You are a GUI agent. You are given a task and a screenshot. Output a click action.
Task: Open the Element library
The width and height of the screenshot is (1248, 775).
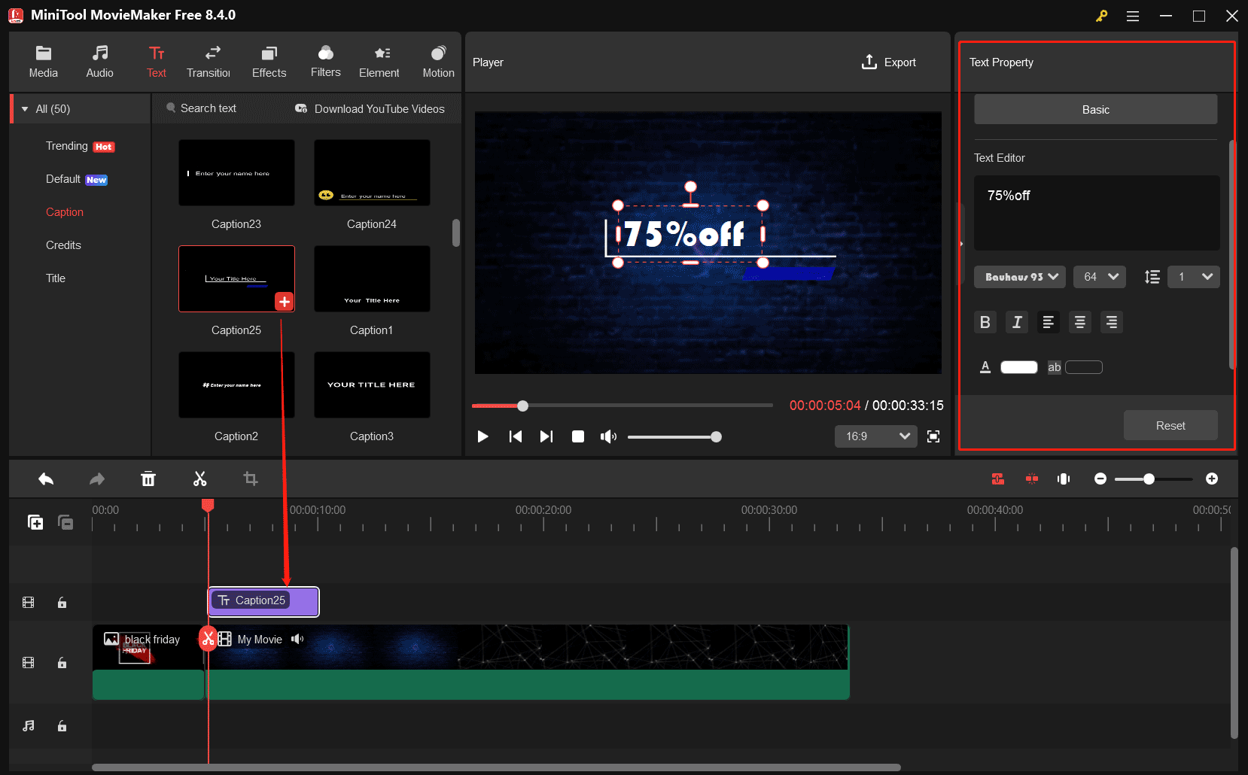(x=379, y=60)
